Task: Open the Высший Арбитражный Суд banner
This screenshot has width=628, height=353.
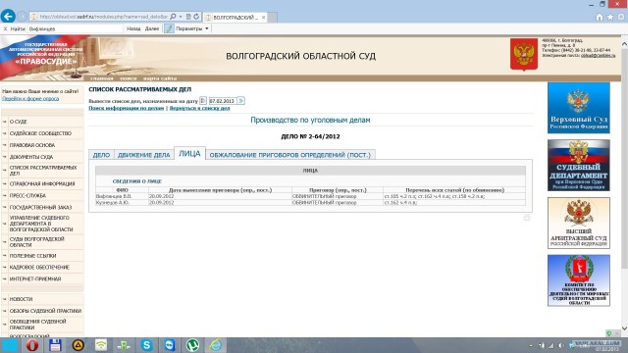Action: coord(579,223)
